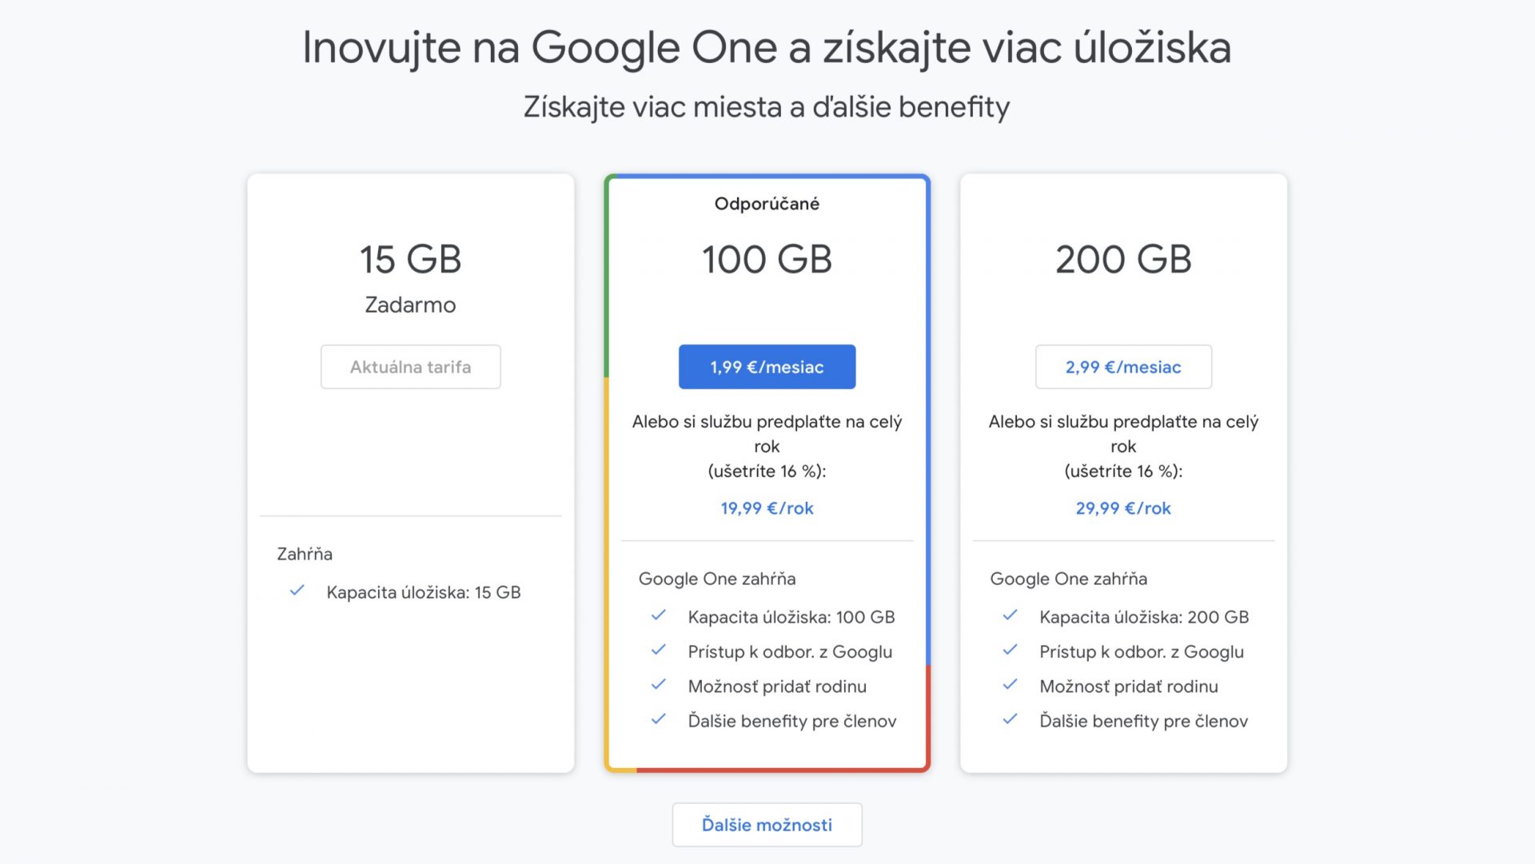Click Ďalšie benefity pre členov in 200 GB card

pyautogui.click(x=1143, y=721)
